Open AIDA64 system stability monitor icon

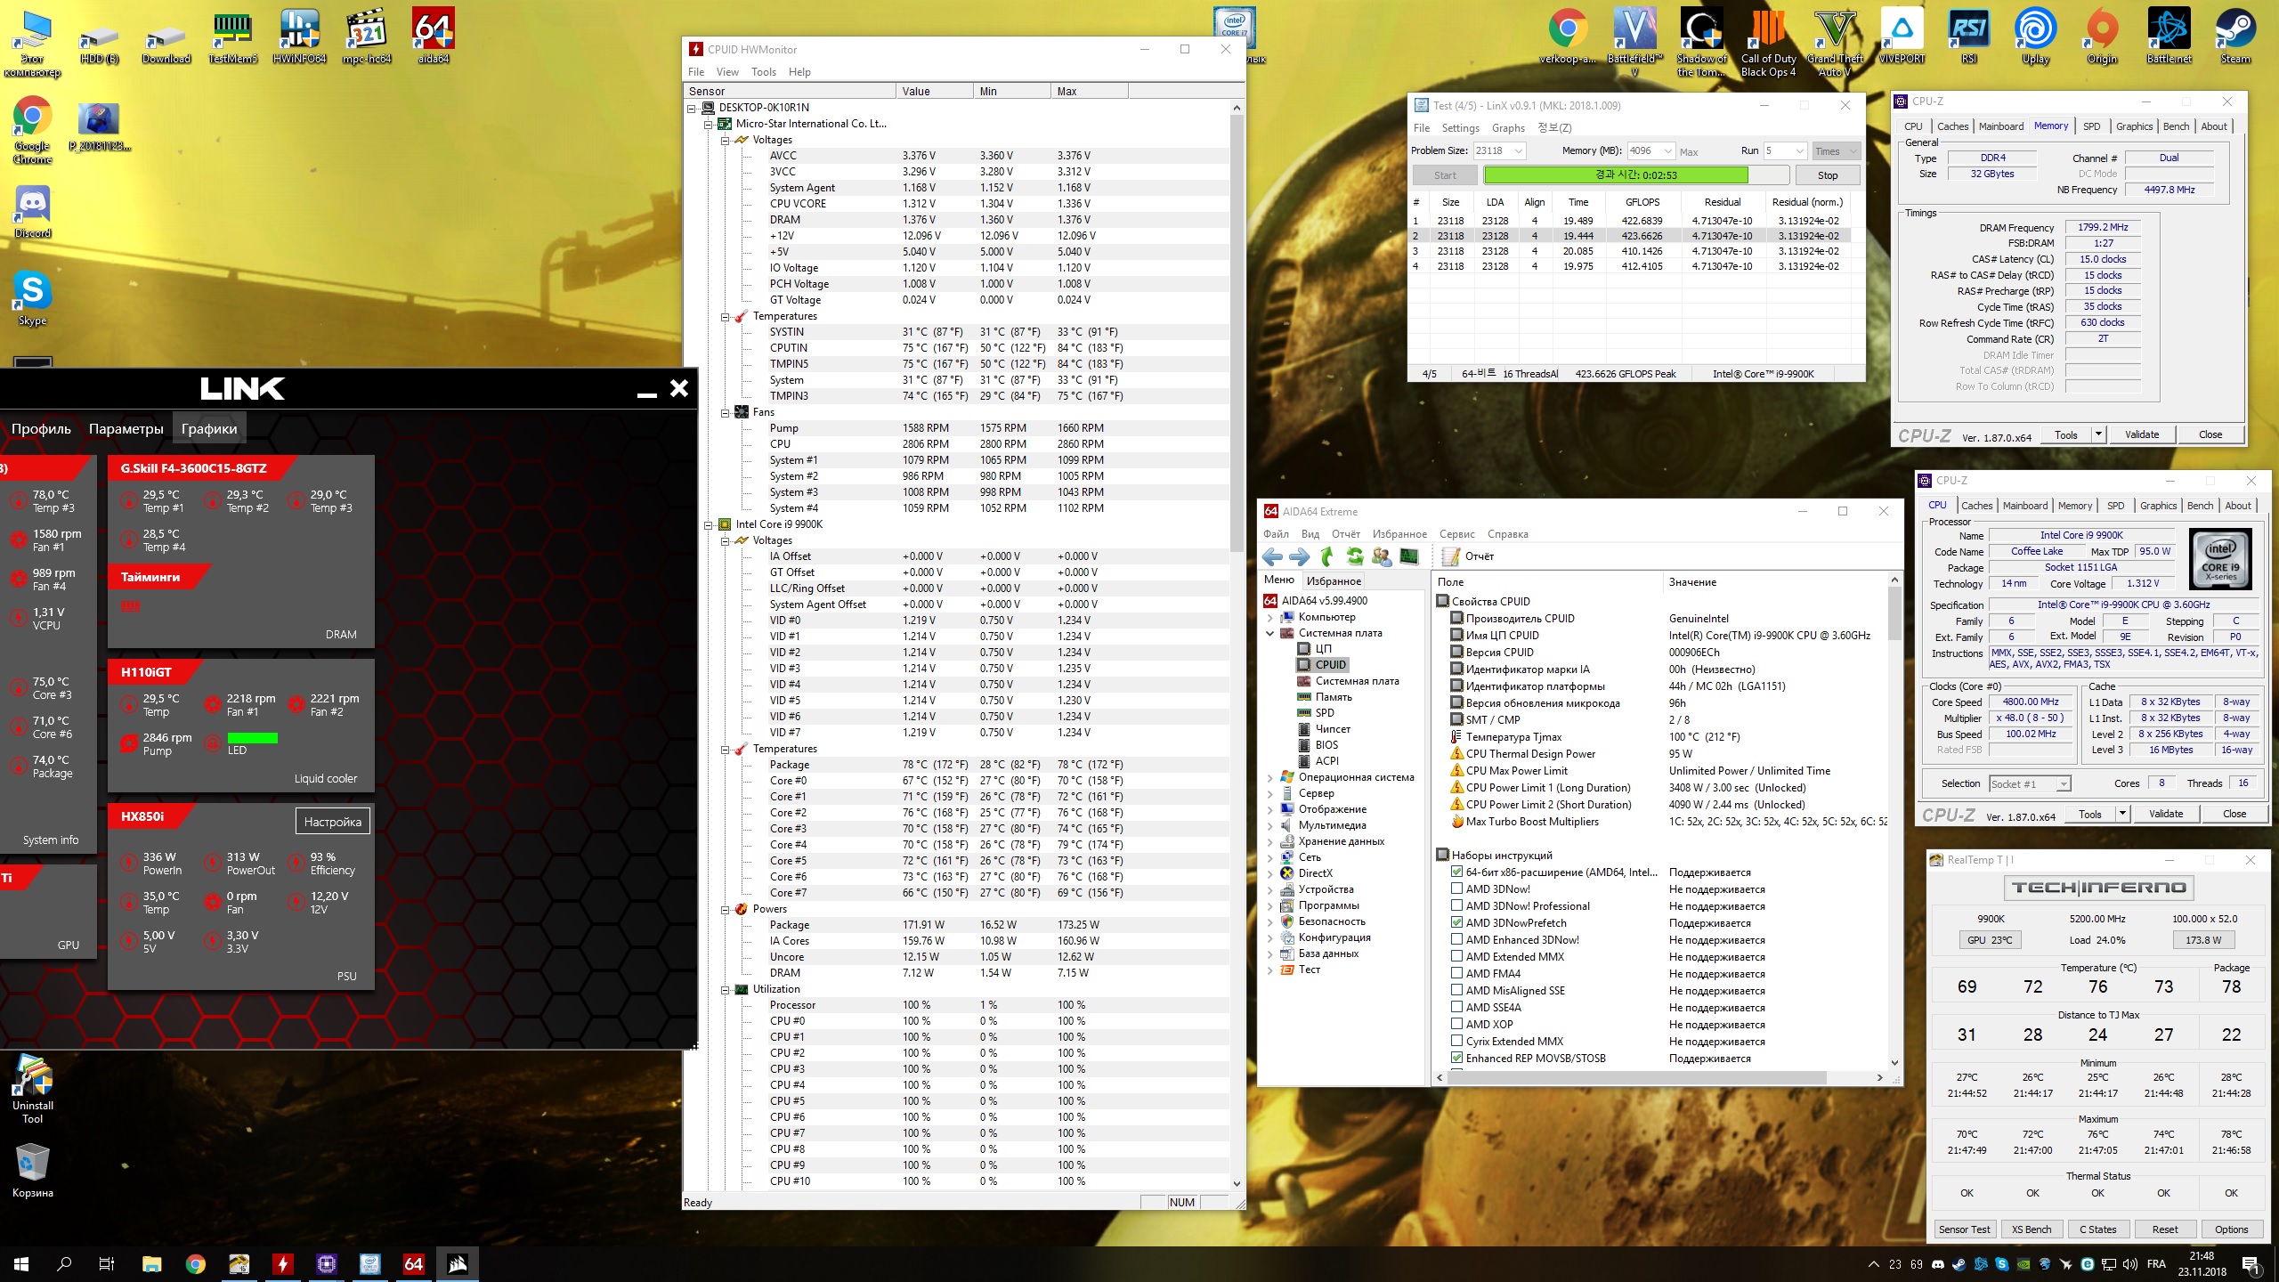1409,557
